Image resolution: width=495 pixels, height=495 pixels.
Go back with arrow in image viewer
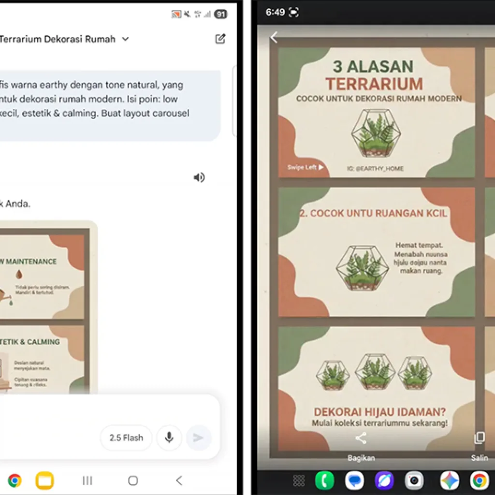point(274,37)
